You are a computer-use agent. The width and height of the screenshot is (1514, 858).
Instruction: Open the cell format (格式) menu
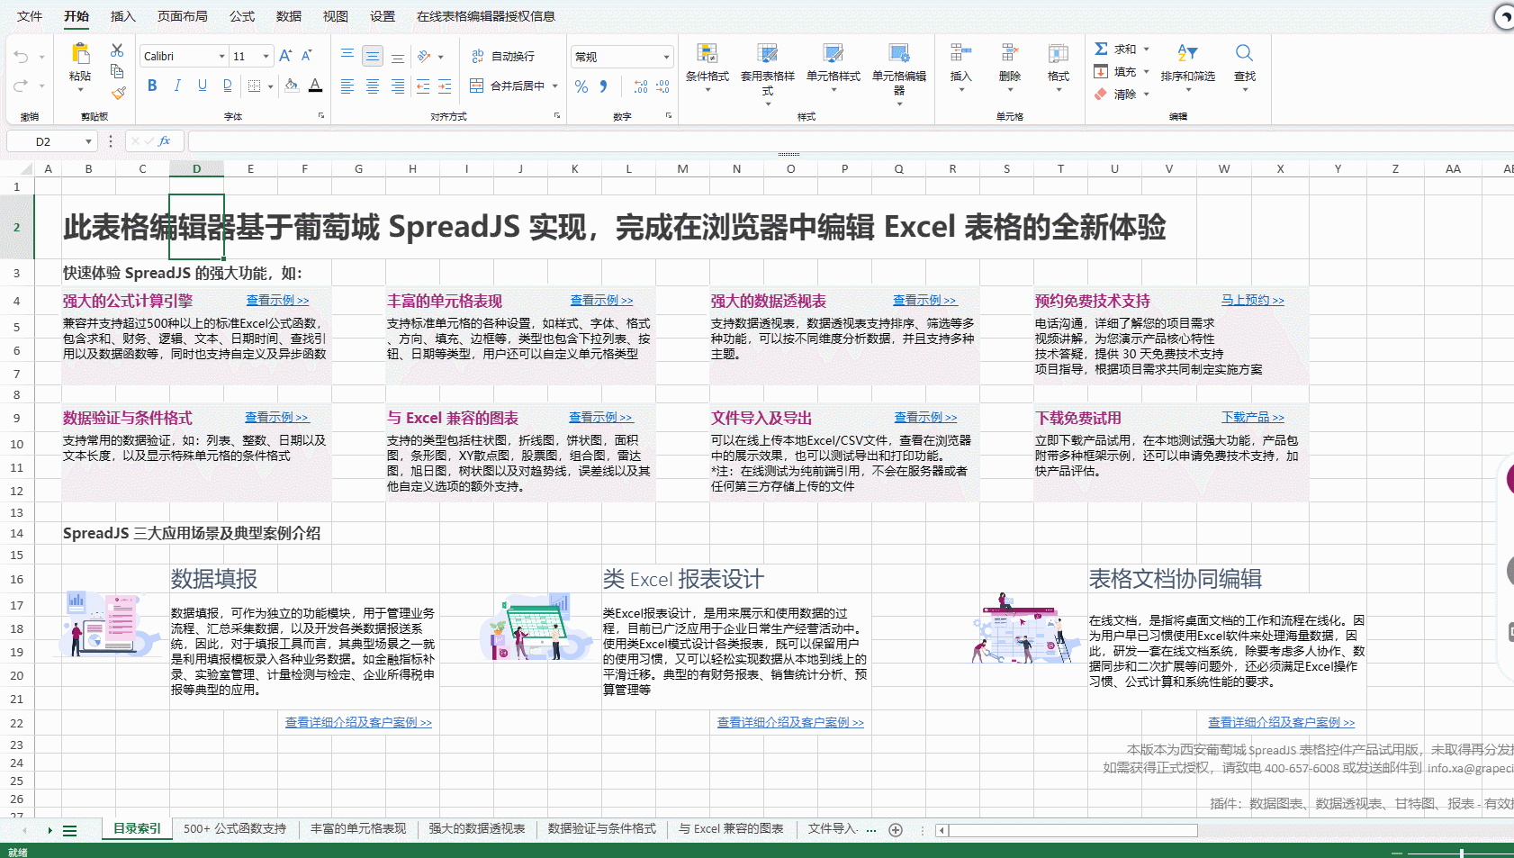(x=1059, y=66)
